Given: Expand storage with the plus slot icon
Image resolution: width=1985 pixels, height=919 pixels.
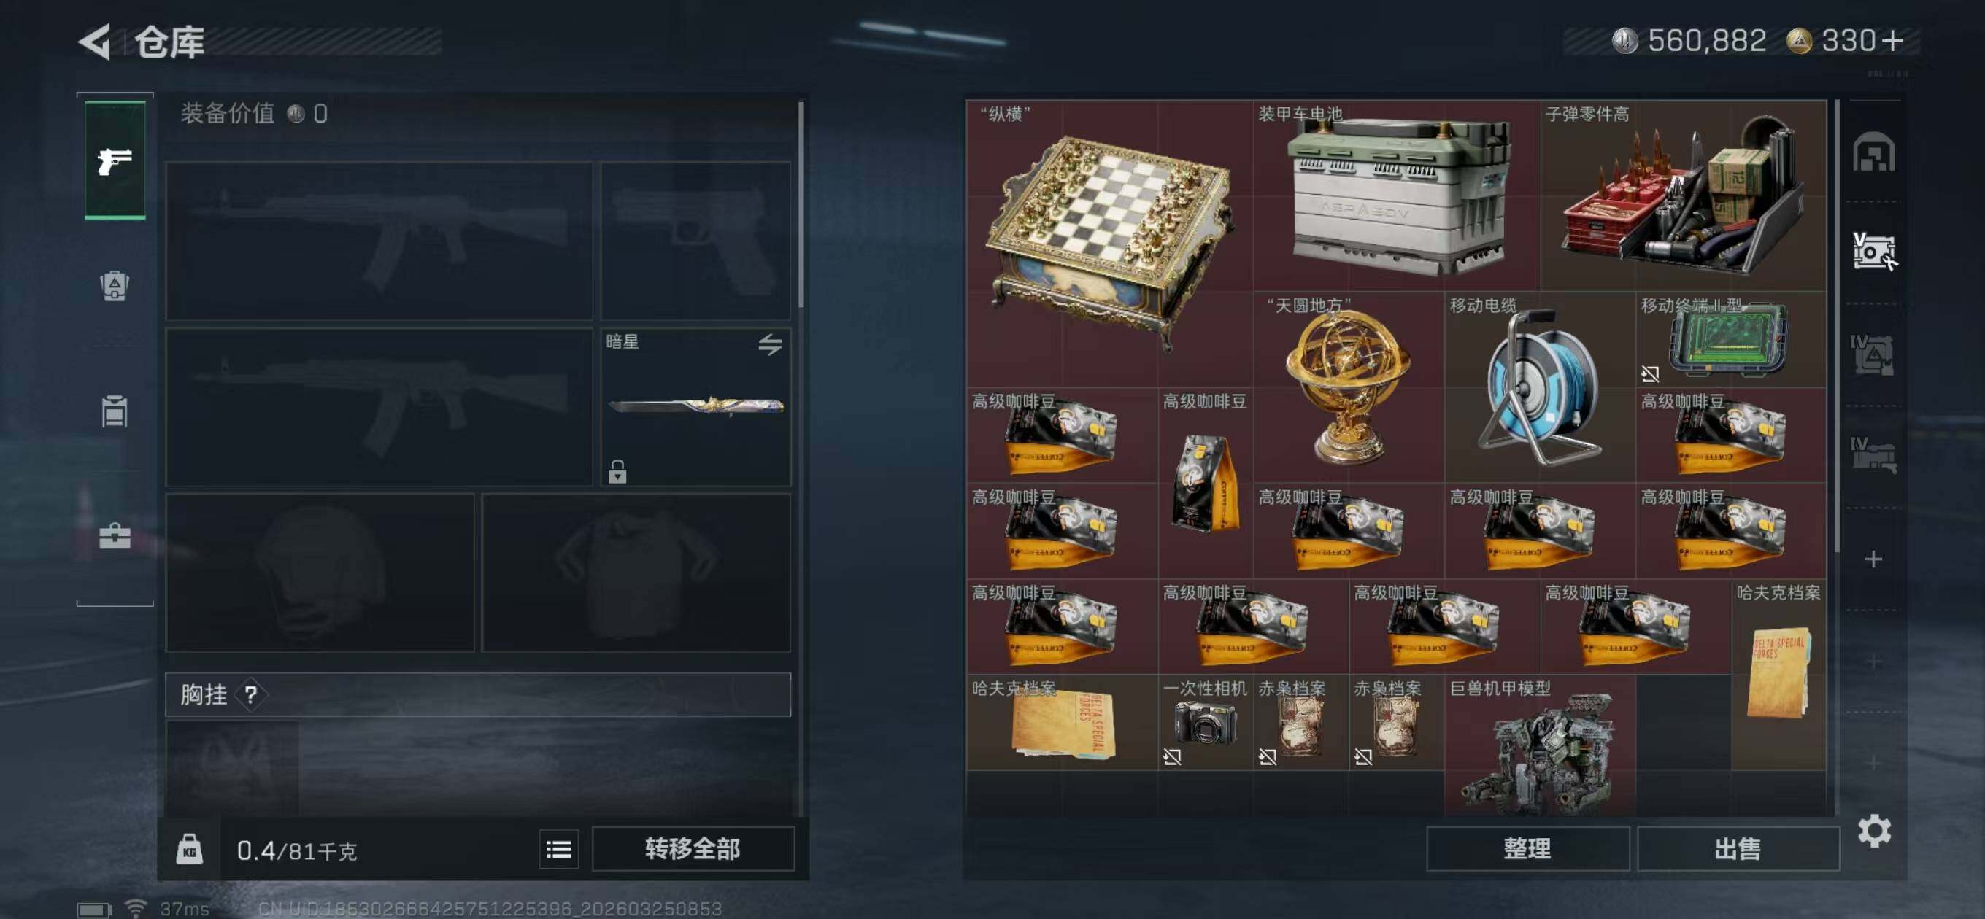Looking at the screenshot, I should [1873, 559].
